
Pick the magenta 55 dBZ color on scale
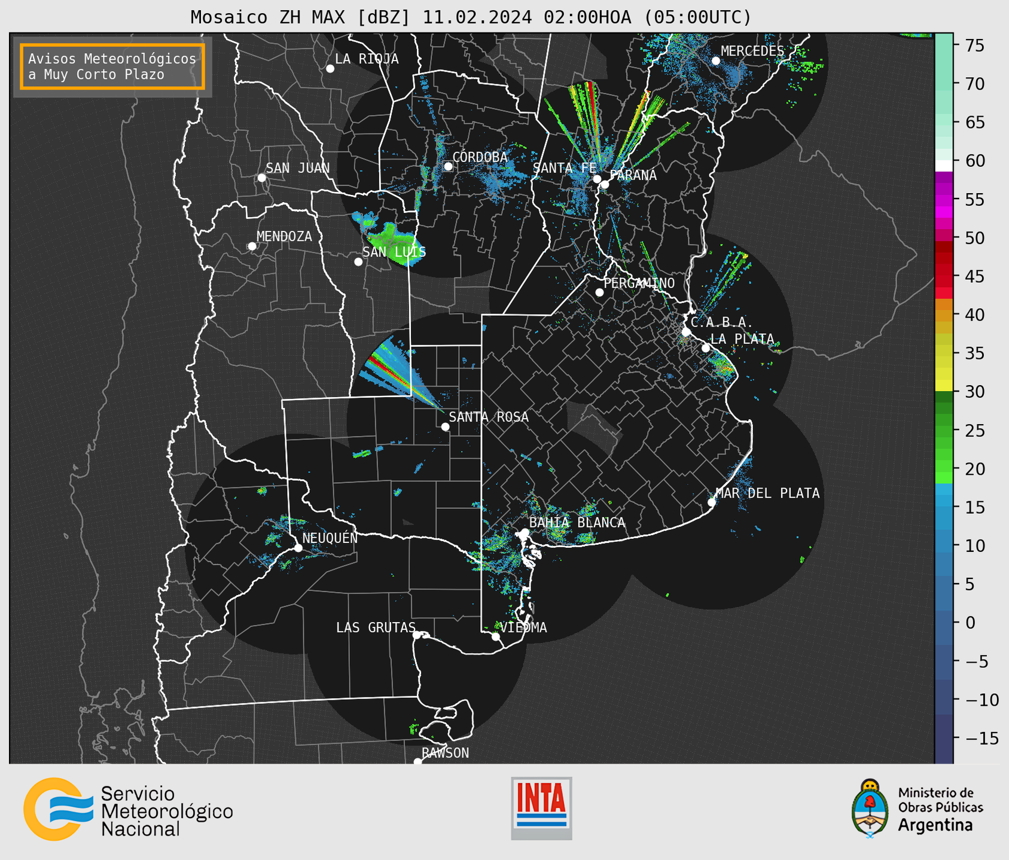(x=944, y=199)
